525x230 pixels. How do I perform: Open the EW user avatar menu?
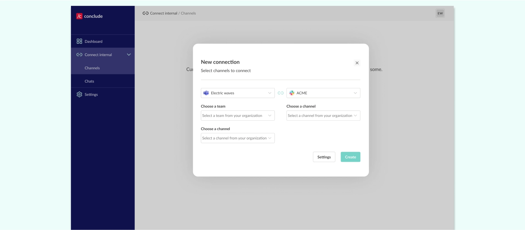[440, 13]
